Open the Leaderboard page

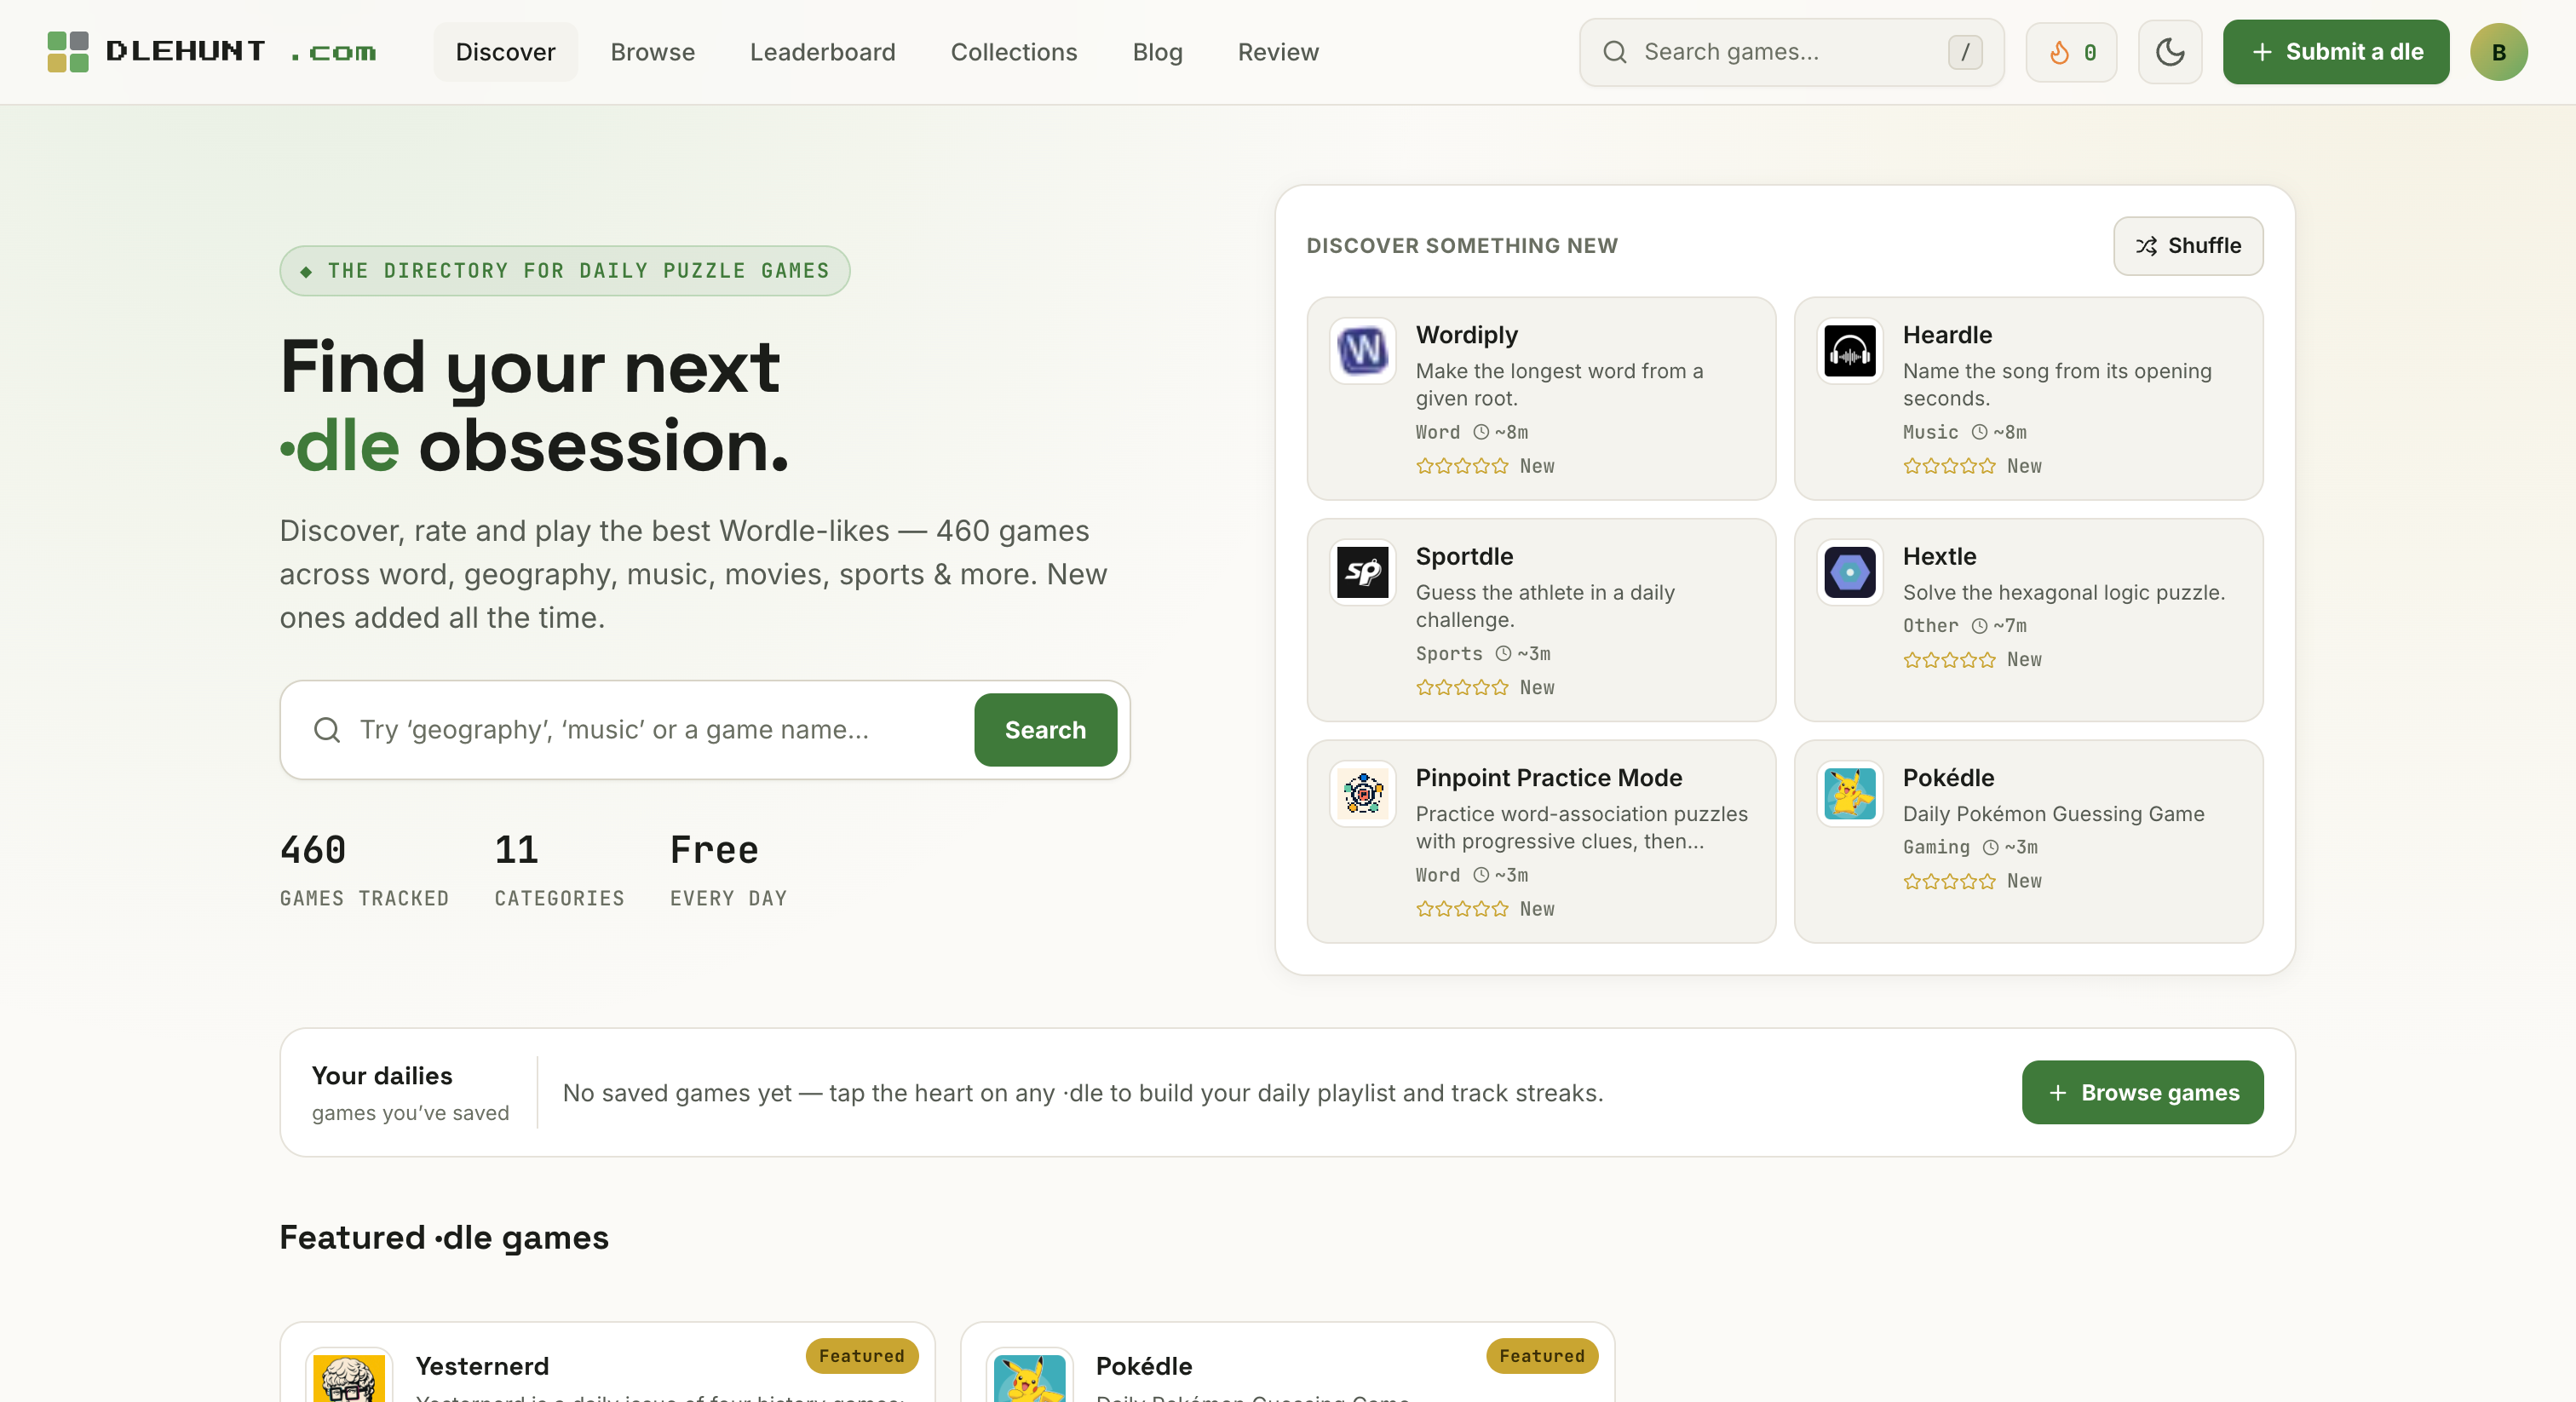point(822,52)
